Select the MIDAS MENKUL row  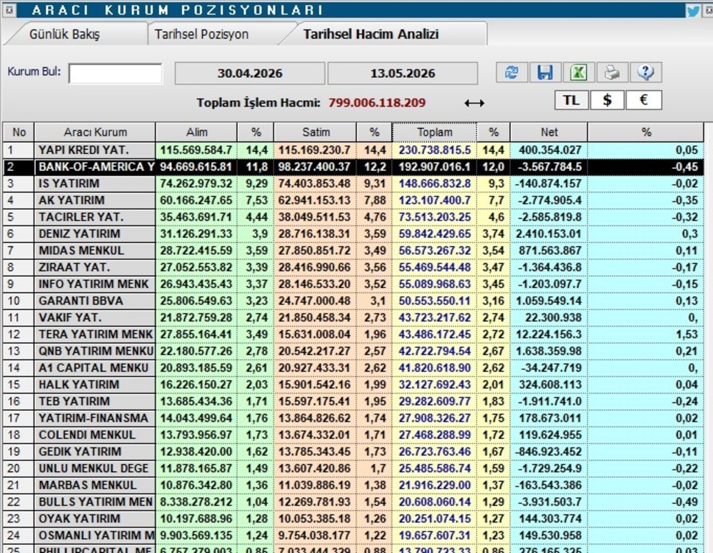click(x=354, y=250)
